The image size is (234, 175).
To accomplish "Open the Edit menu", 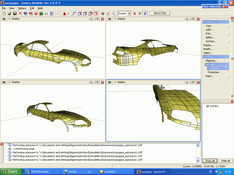I will [x=32, y=8].
